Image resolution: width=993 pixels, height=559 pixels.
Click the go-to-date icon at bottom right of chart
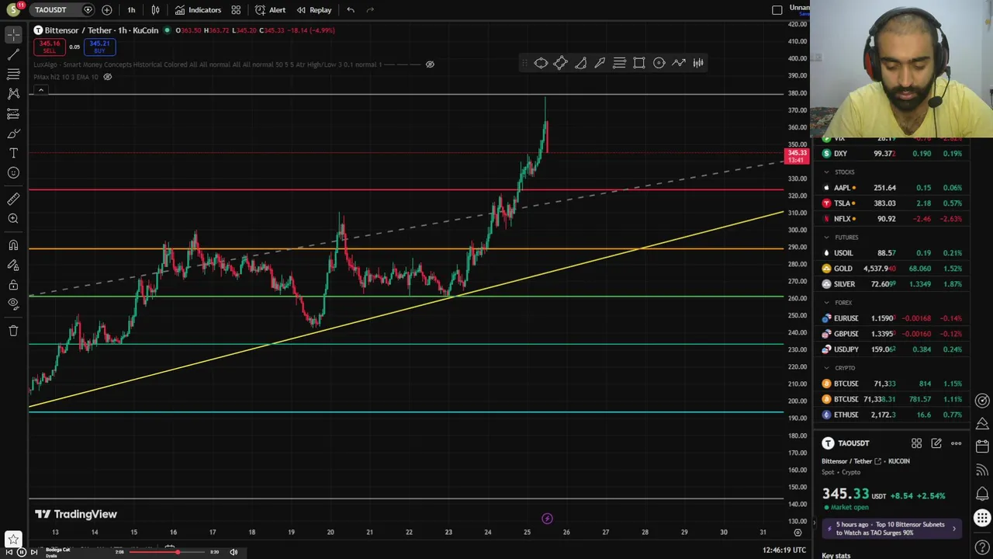[x=798, y=533]
